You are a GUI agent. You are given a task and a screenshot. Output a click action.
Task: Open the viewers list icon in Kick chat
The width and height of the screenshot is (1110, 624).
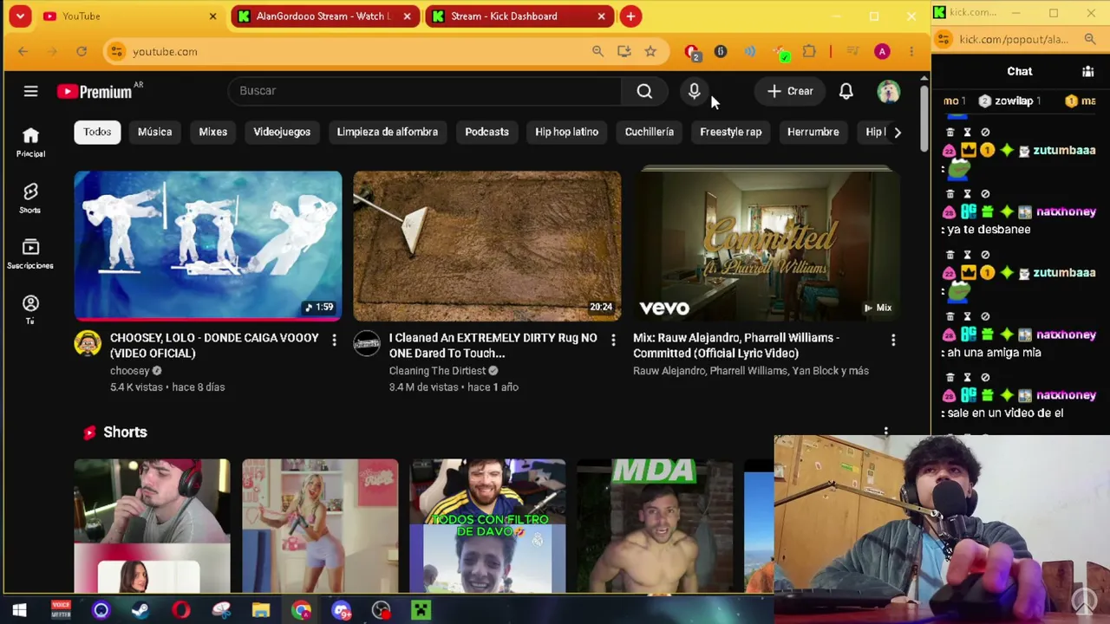[x=1088, y=71]
